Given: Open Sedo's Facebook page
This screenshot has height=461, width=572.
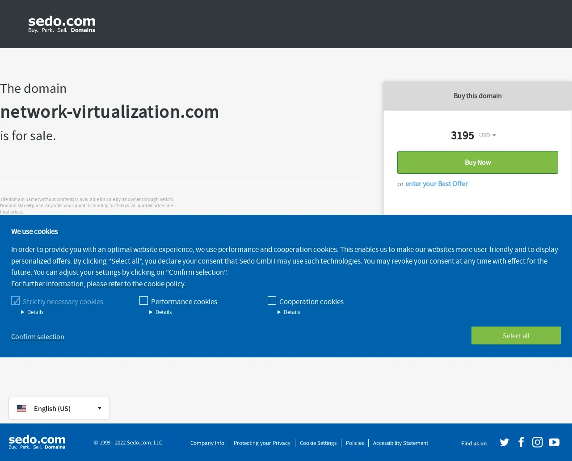Looking at the screenshot, I should (x=521, y=442).
